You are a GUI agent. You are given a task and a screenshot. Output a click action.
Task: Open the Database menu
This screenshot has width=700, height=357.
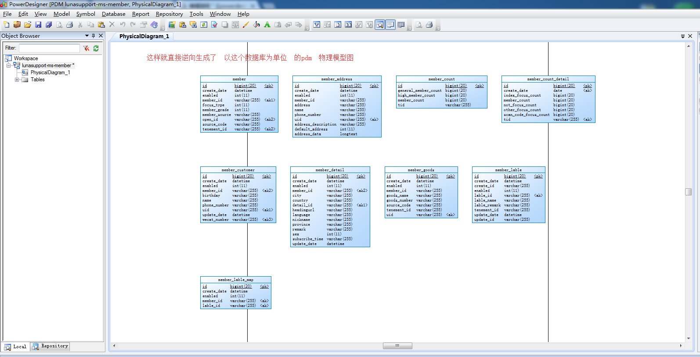coord(114,14)
